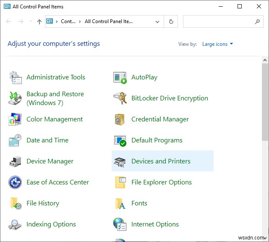Click the Refresh button in address bar
Screen dimensions: 269x242
point(171,22)
